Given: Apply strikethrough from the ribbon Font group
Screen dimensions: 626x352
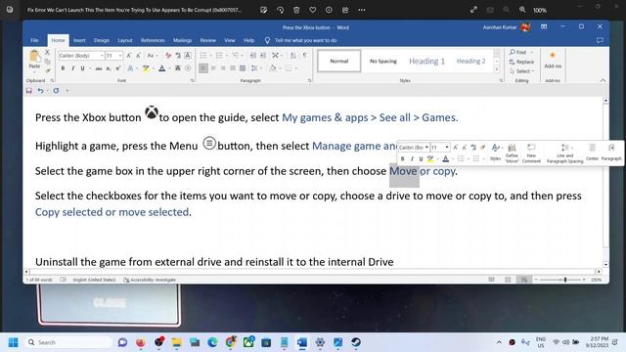Looking at the screenshot, I should [99, 68].
